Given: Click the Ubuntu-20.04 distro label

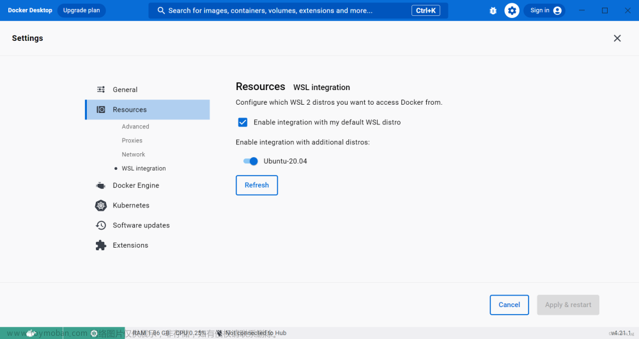Looking at the screenshot, I should pos(285,161).
